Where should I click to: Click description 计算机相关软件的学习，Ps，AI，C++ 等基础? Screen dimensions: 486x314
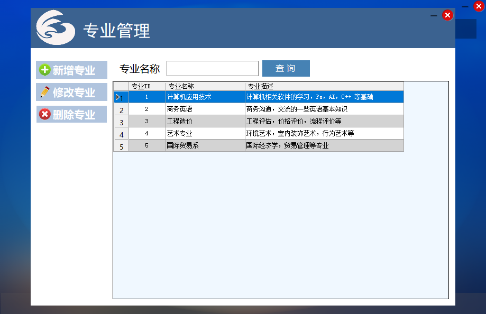[x=324, y=97]
